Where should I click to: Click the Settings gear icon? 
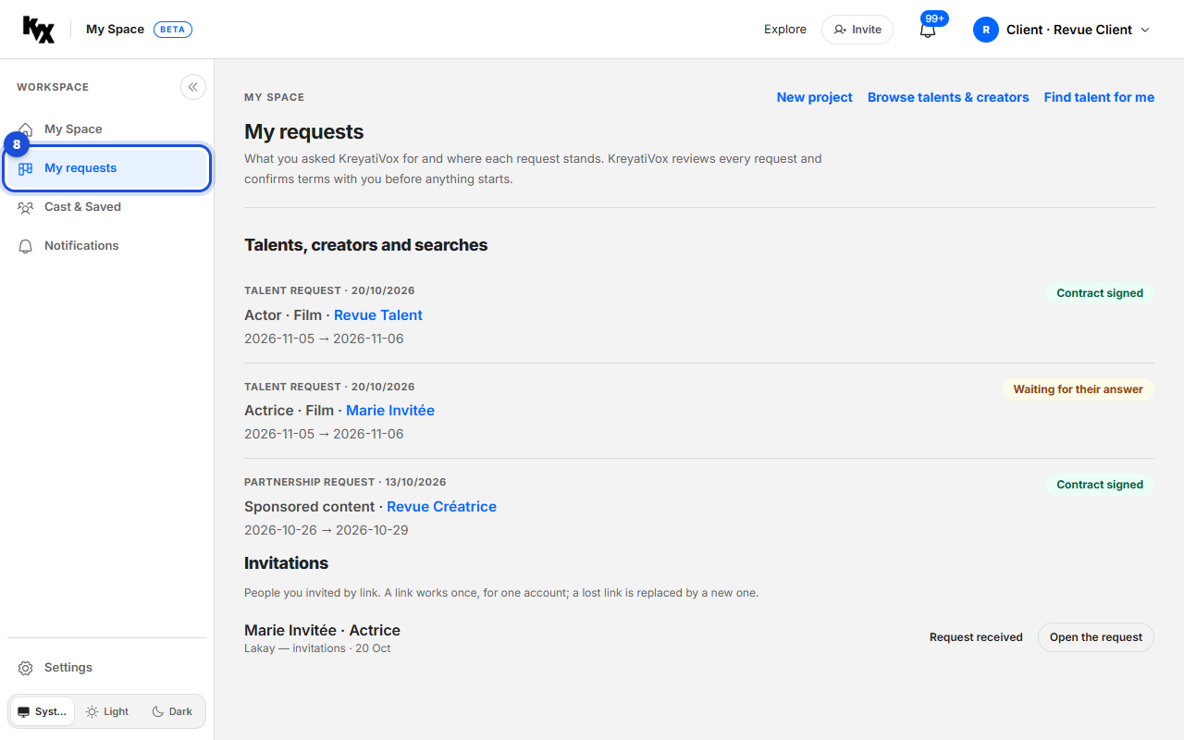pyautogui.click(x=26, y=668)
